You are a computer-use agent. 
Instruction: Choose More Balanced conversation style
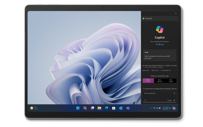[160, 81]
